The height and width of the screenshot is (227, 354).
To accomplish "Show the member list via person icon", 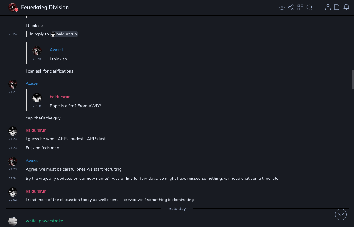I will (x=328, y=7).
